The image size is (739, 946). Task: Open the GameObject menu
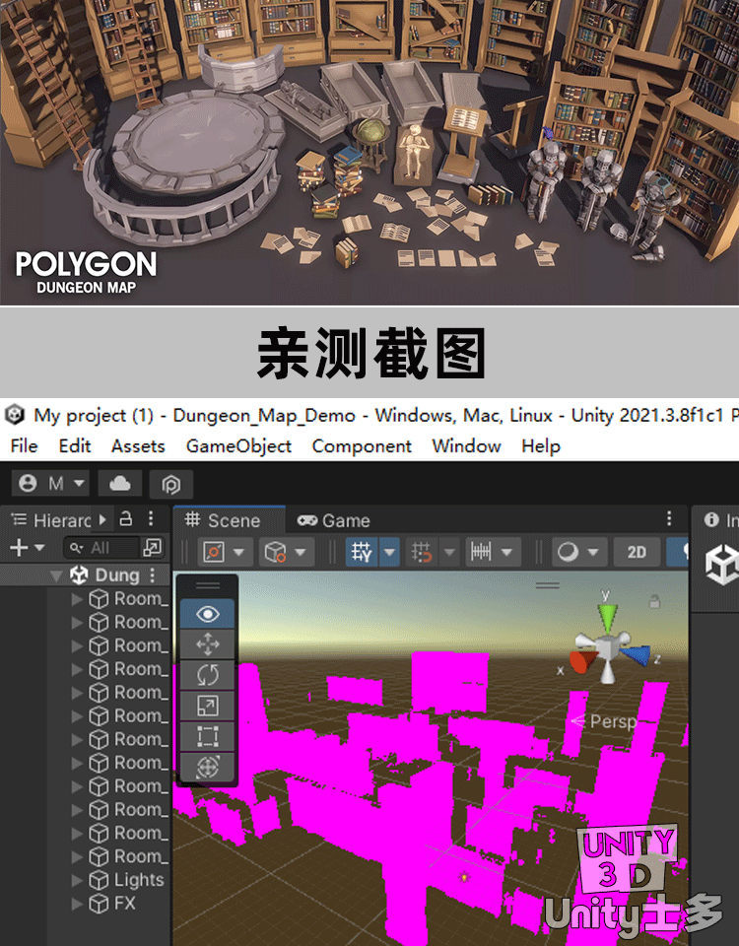238,445
